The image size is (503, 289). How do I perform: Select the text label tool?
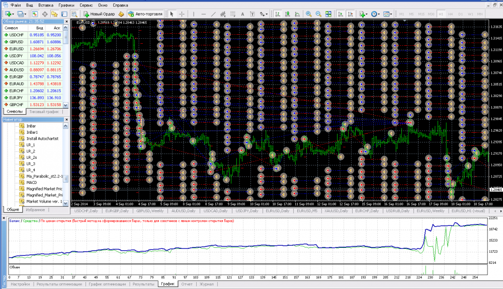tap(253, 14)
